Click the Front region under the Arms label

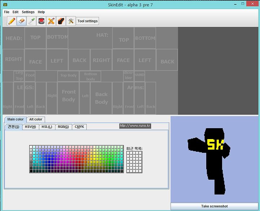pyautogui.click(x=129, y=98)
